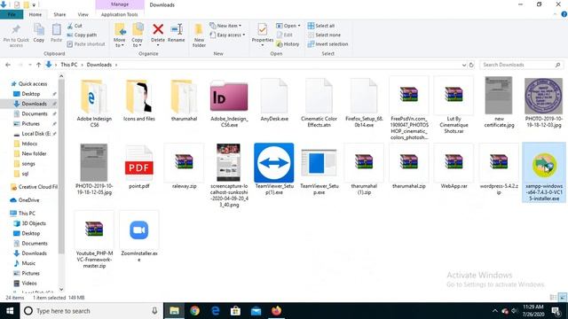Select the WebApp.rar archive
Image resolution: width=568 pixels, height=319 pixels.
pyautogui.click(x=454, y=167)
